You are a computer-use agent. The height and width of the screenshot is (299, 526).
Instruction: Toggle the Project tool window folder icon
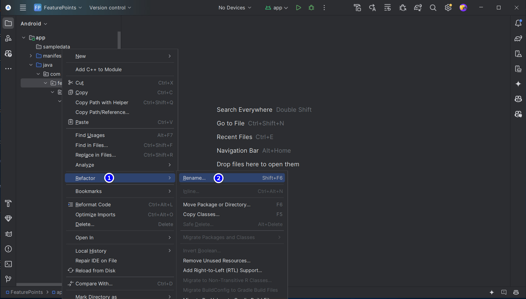click(x=8, y=23)
